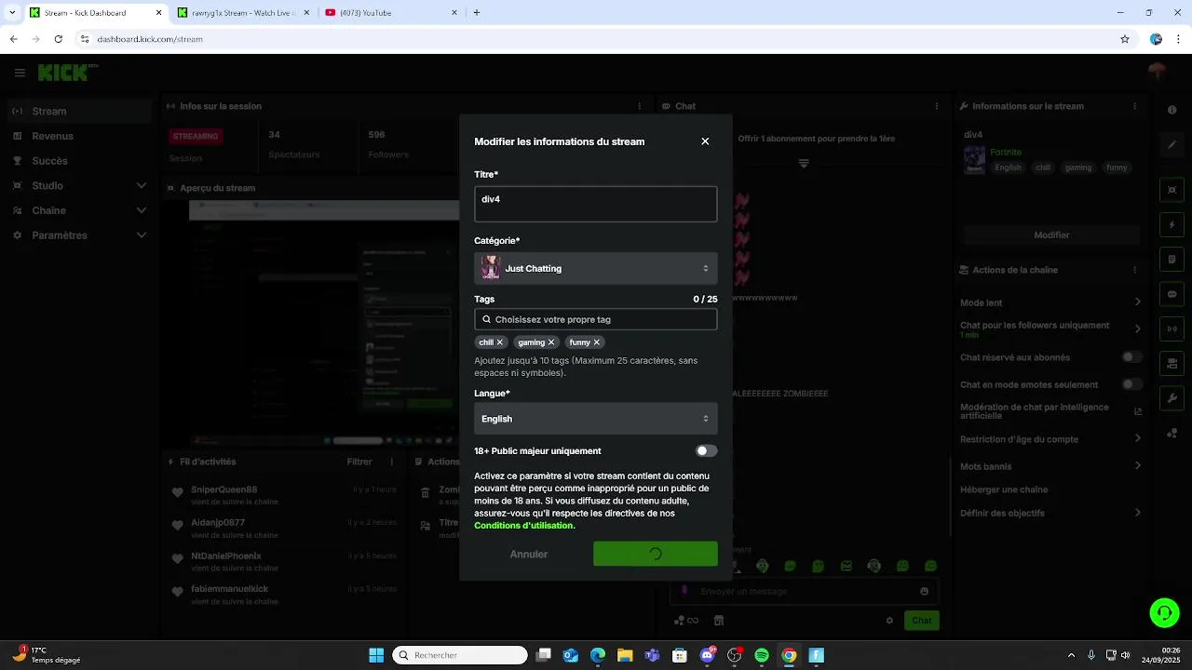
Task: Open 'Définir des objectifs' setting
Action: [x=1051, y=513]
